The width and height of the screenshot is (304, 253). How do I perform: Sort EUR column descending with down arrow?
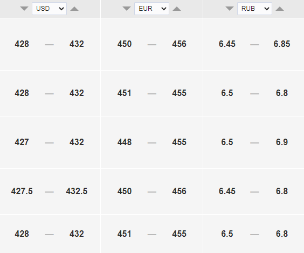127,9
